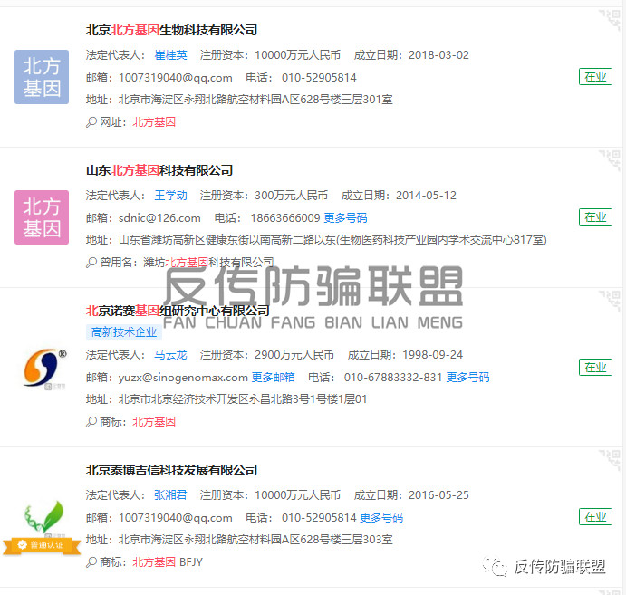Viewport: 626px width, 595px height.
Task: Click 在业 status badge for 北京北方基因生物科技有限公司
Action: (595, 77)
